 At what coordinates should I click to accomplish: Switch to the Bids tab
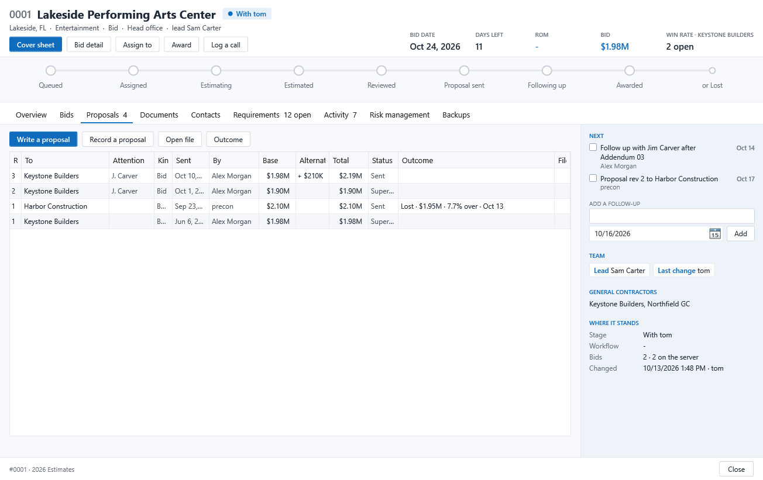[x=67, y=115]
